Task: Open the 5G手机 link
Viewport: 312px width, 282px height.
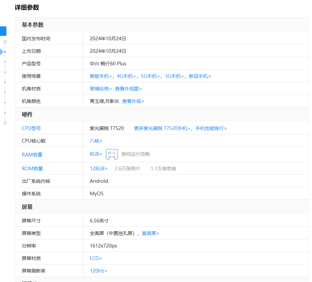Action: pos(150,76)
